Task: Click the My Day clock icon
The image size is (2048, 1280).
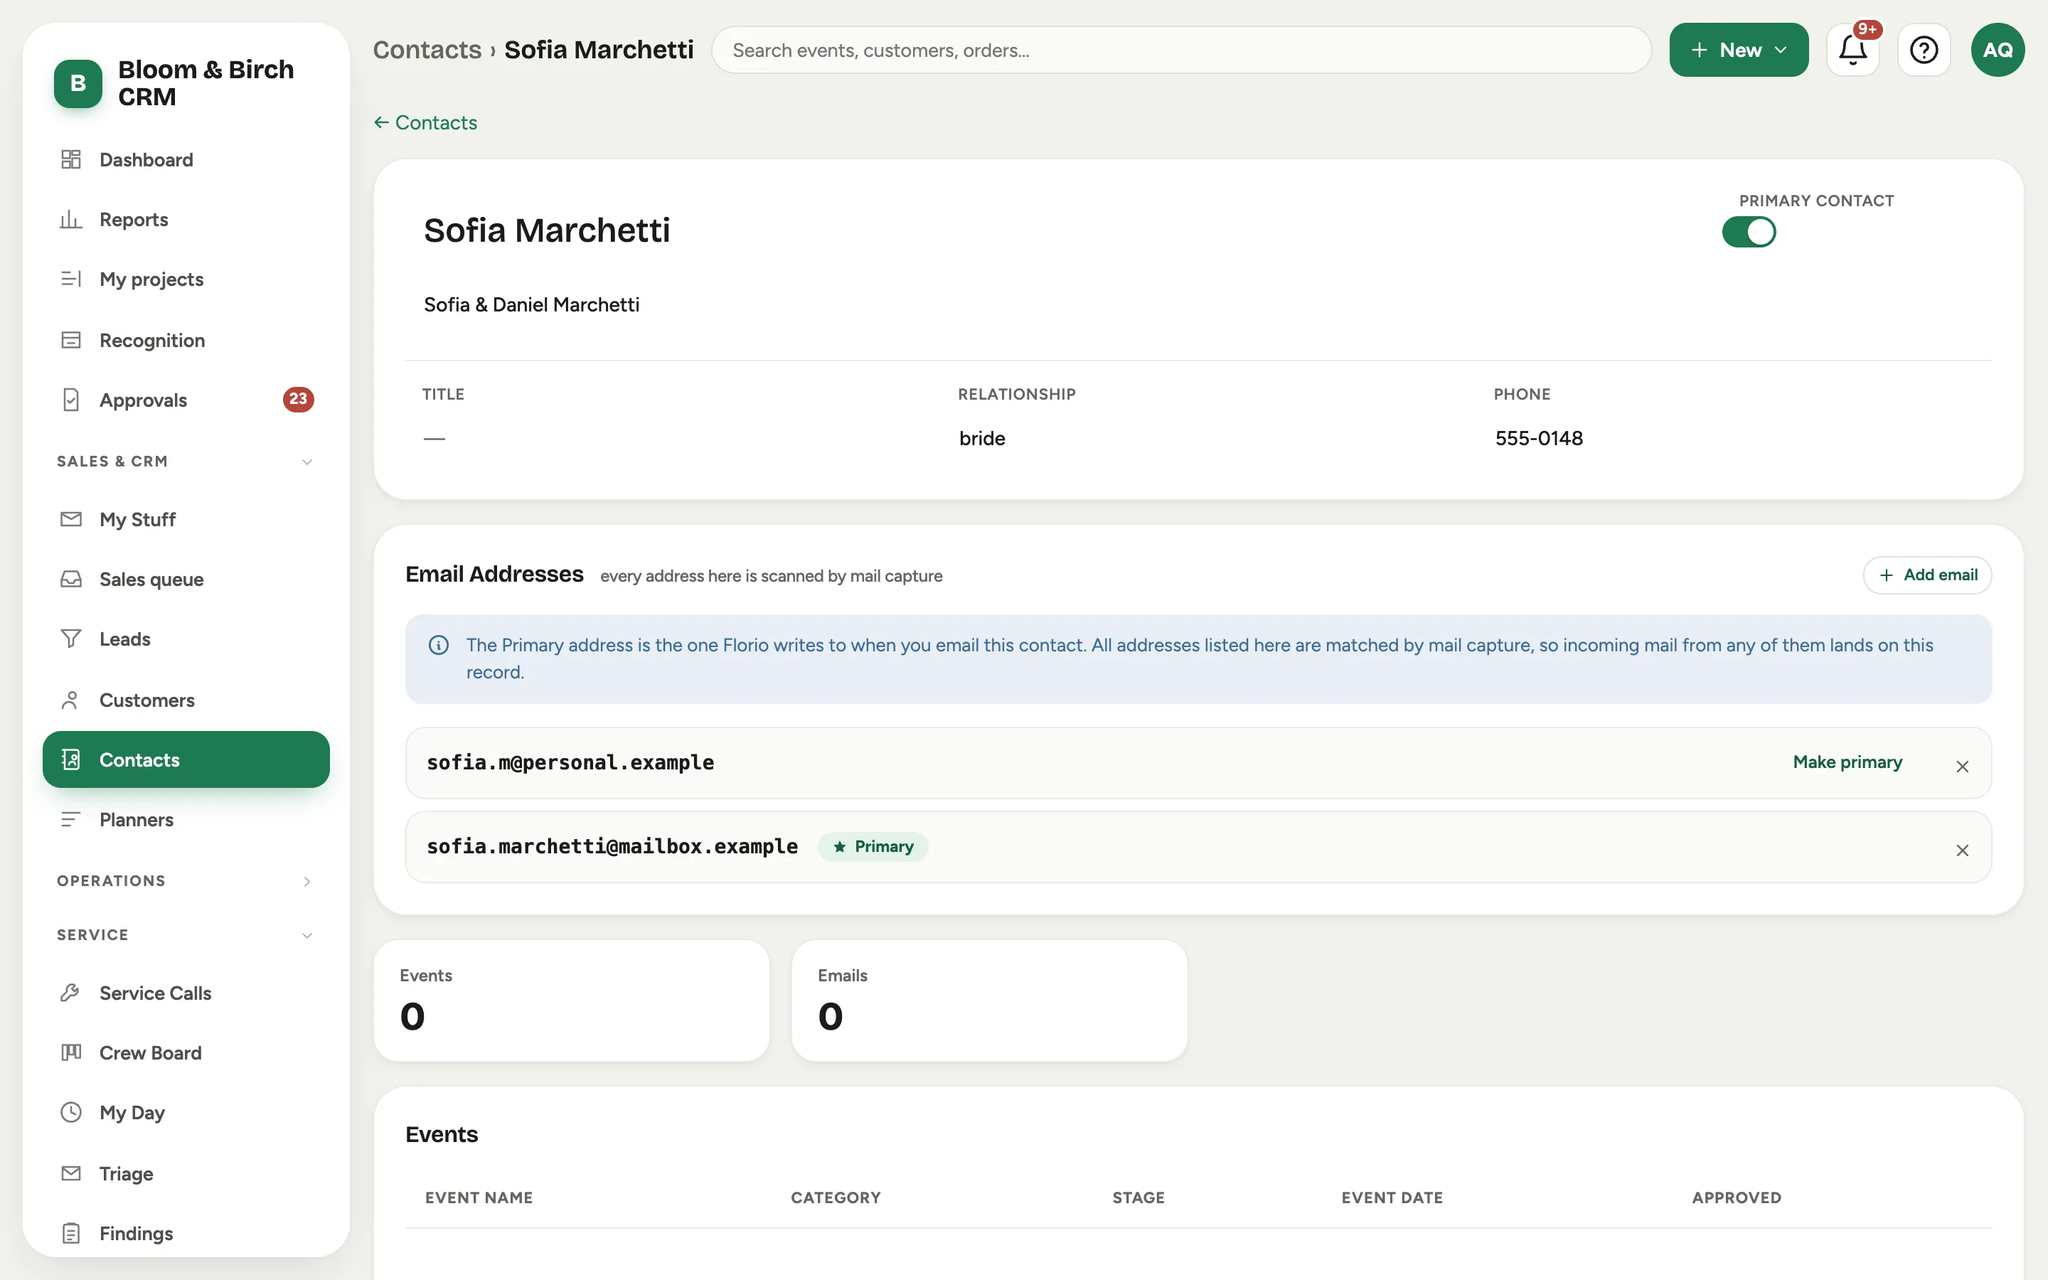Action: coord(71,1111)
